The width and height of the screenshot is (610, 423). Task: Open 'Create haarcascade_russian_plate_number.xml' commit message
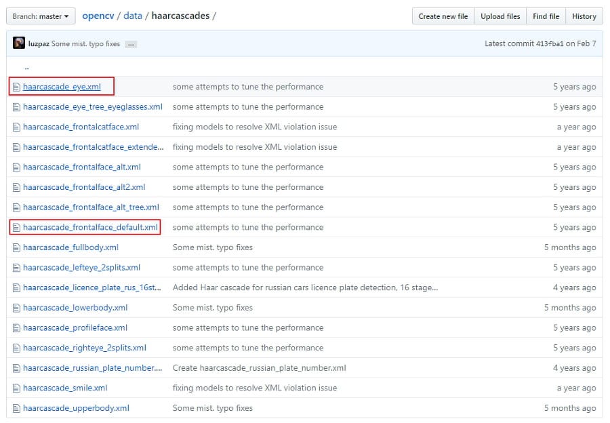click(x=259, y=368)
